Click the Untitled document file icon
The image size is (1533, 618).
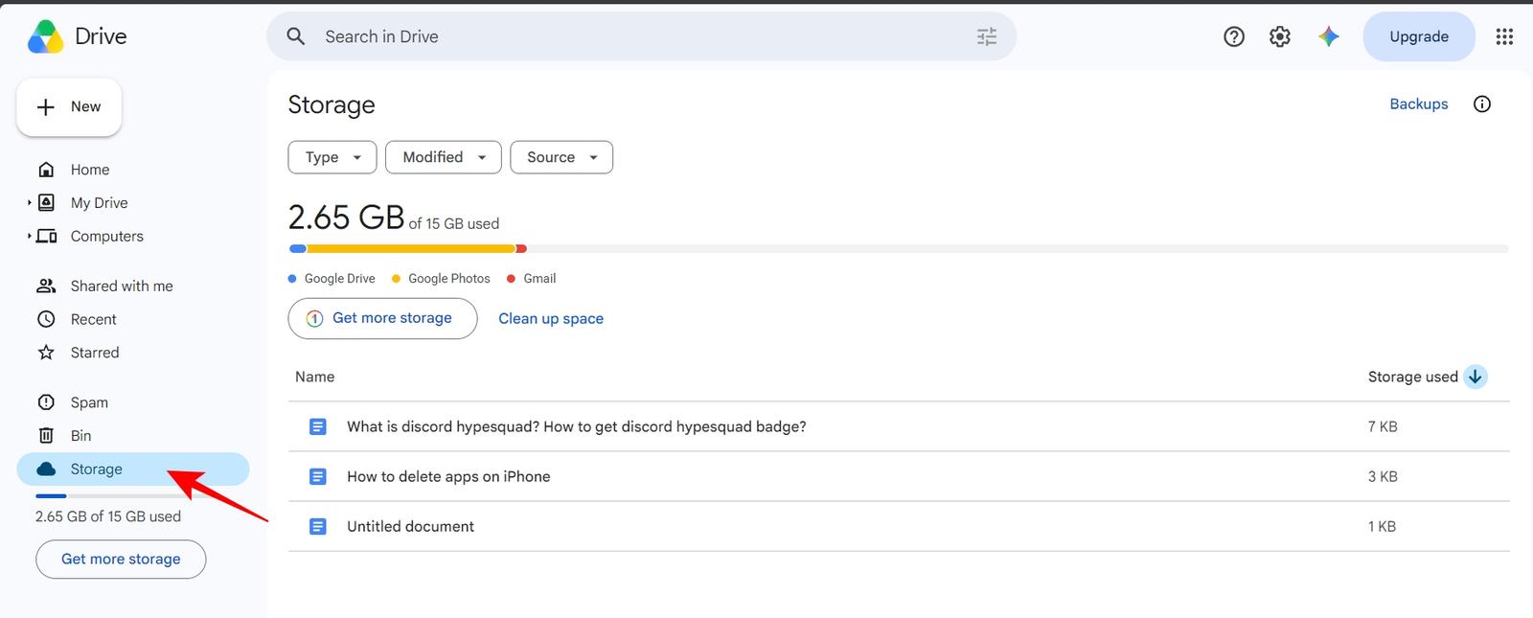[318, 526]
